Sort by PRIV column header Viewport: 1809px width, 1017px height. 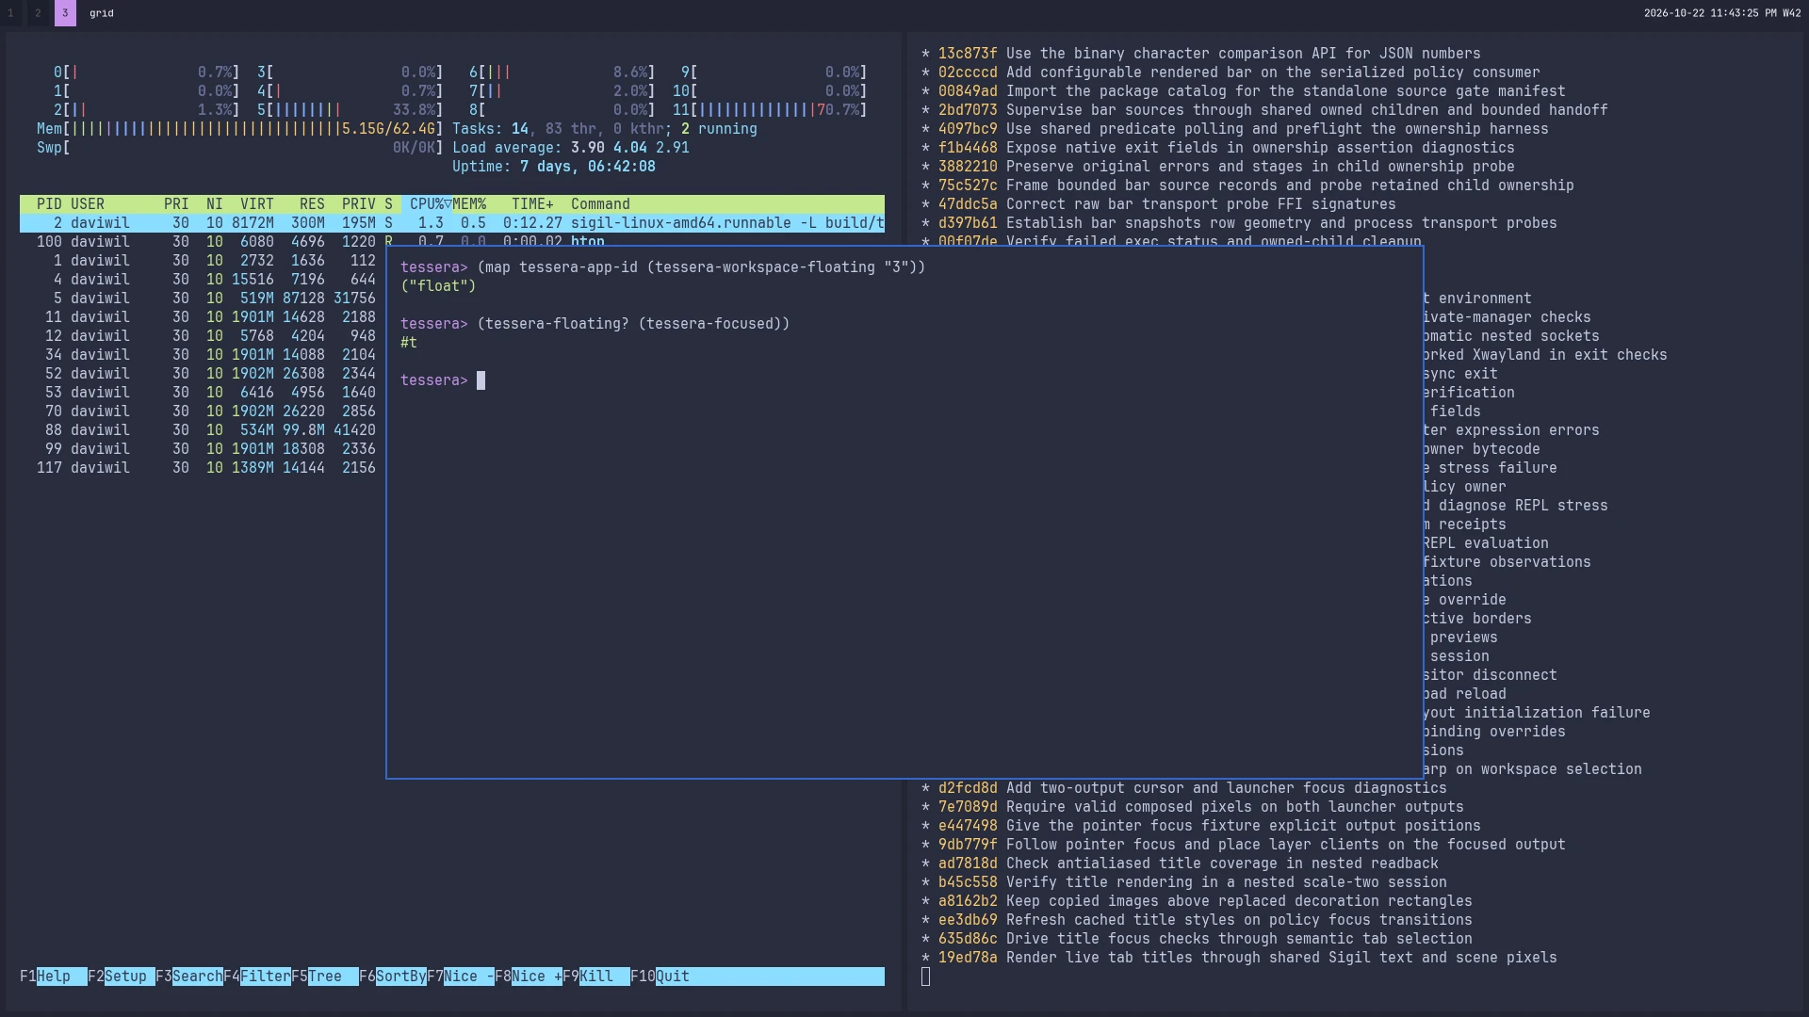tap(359, 204)
